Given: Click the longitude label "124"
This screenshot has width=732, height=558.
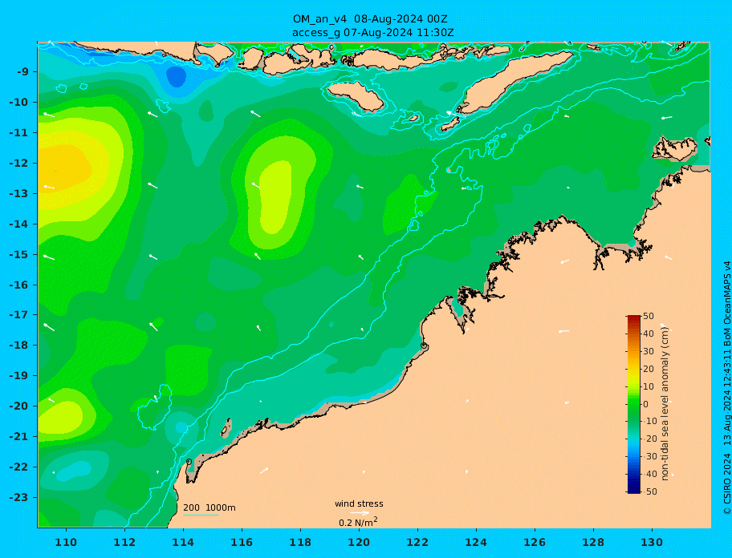Looking at the screenshot, I should tap(476, 543).
